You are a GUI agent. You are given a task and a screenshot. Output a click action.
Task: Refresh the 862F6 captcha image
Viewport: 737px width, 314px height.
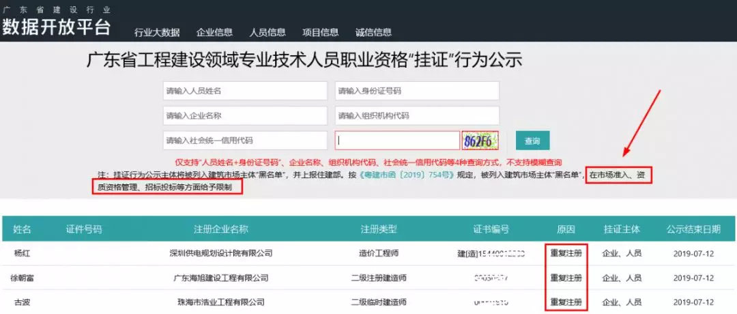click(x=480, y=141)
